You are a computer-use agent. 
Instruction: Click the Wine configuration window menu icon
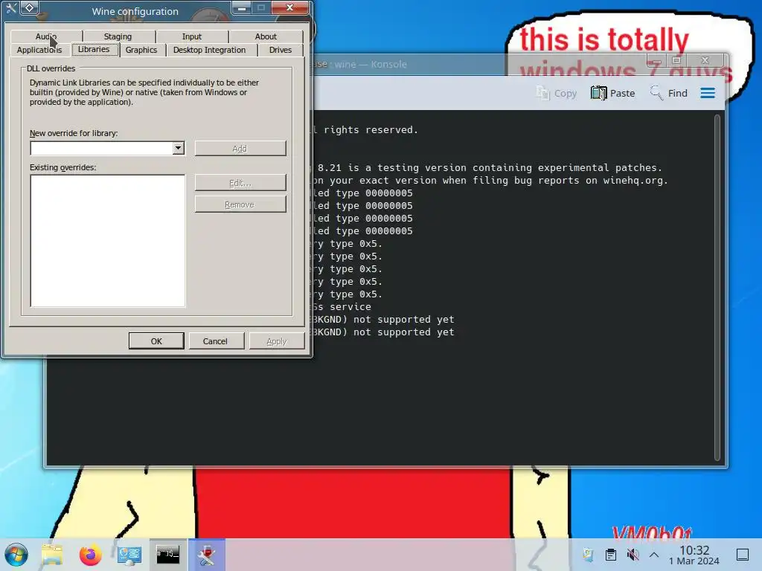pyautogui.click(x=10, y=7)
